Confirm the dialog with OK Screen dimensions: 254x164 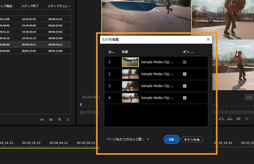coord(171,139)
